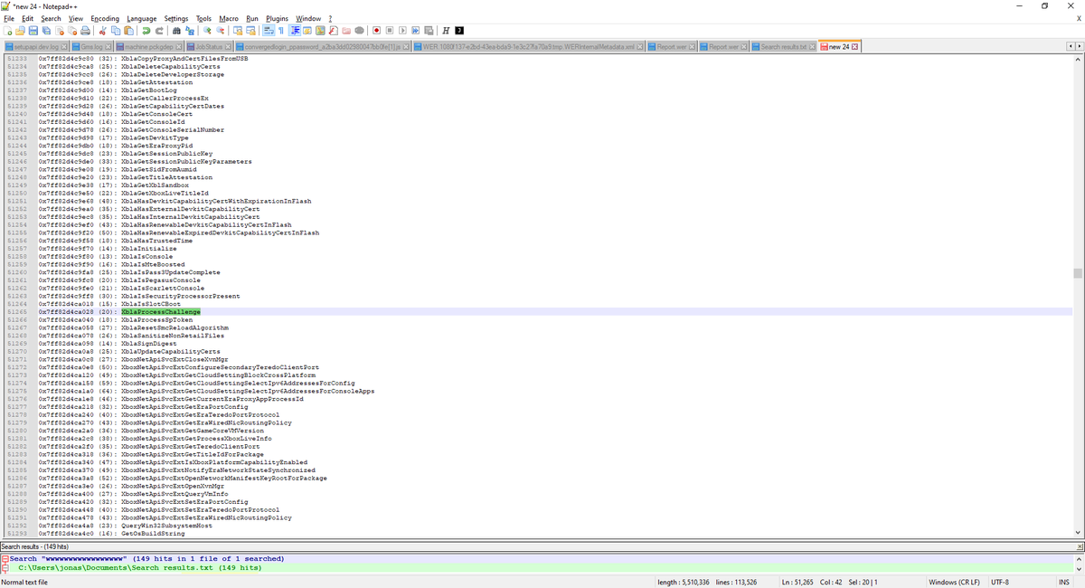The image size is (1085, 588).
Task: Undo the last action with green arrow
Action: point(146,31)
